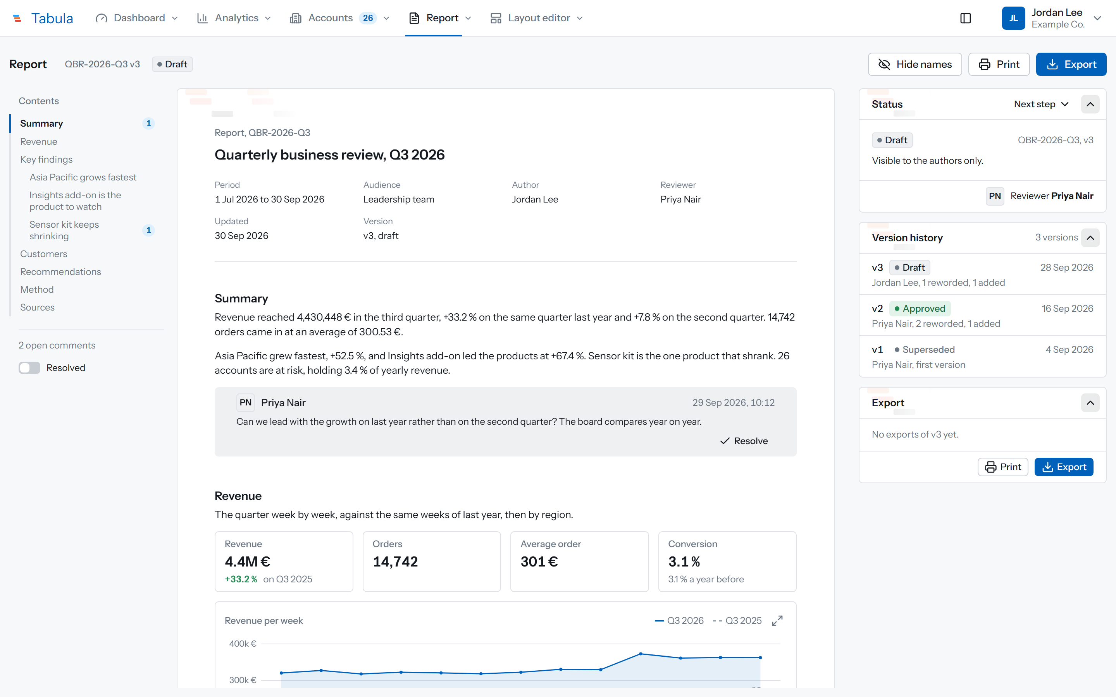The width and height of the screenshot is (1116, 697).
Task: Click the Tabula logo
Action: pos(43,18)
